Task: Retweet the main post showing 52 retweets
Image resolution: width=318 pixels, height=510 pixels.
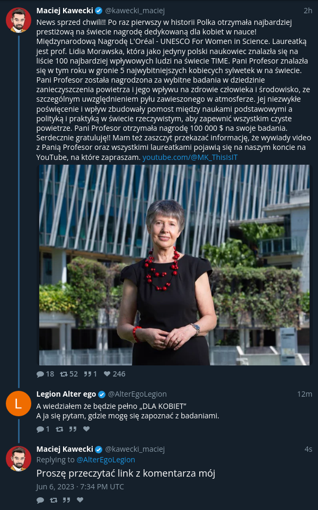Action: [64, 374]
